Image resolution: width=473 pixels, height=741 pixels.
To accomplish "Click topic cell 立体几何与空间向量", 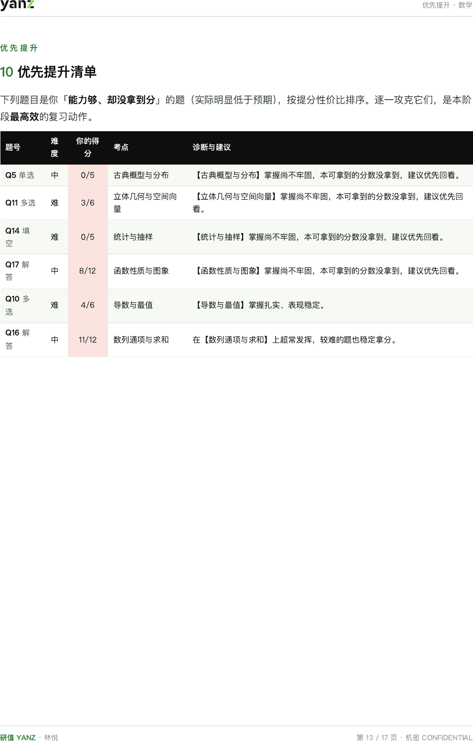I will click(145, 203).
